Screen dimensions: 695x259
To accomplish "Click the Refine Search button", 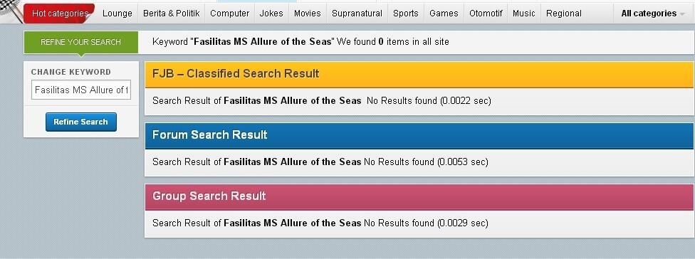I will (80, 122).
